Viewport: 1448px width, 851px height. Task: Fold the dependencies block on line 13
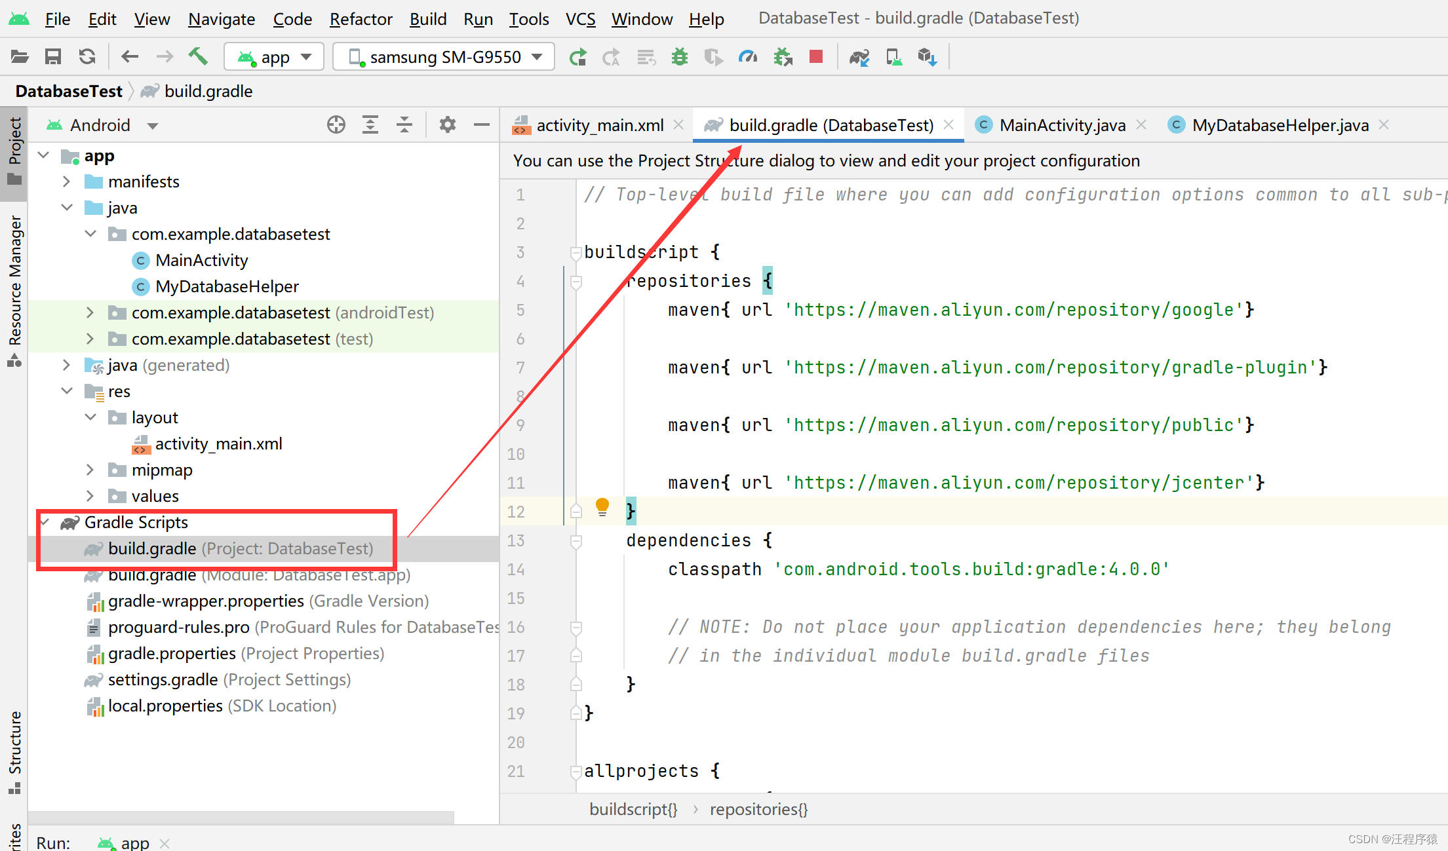(576, 541)
